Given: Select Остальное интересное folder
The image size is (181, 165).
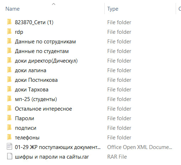Looking at the screenshot, I should (x=43, y=109).
